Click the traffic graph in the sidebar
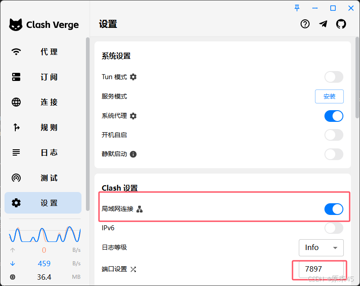Image resolution: width=360 pixels, height=286 pixels. pos(45,234)
